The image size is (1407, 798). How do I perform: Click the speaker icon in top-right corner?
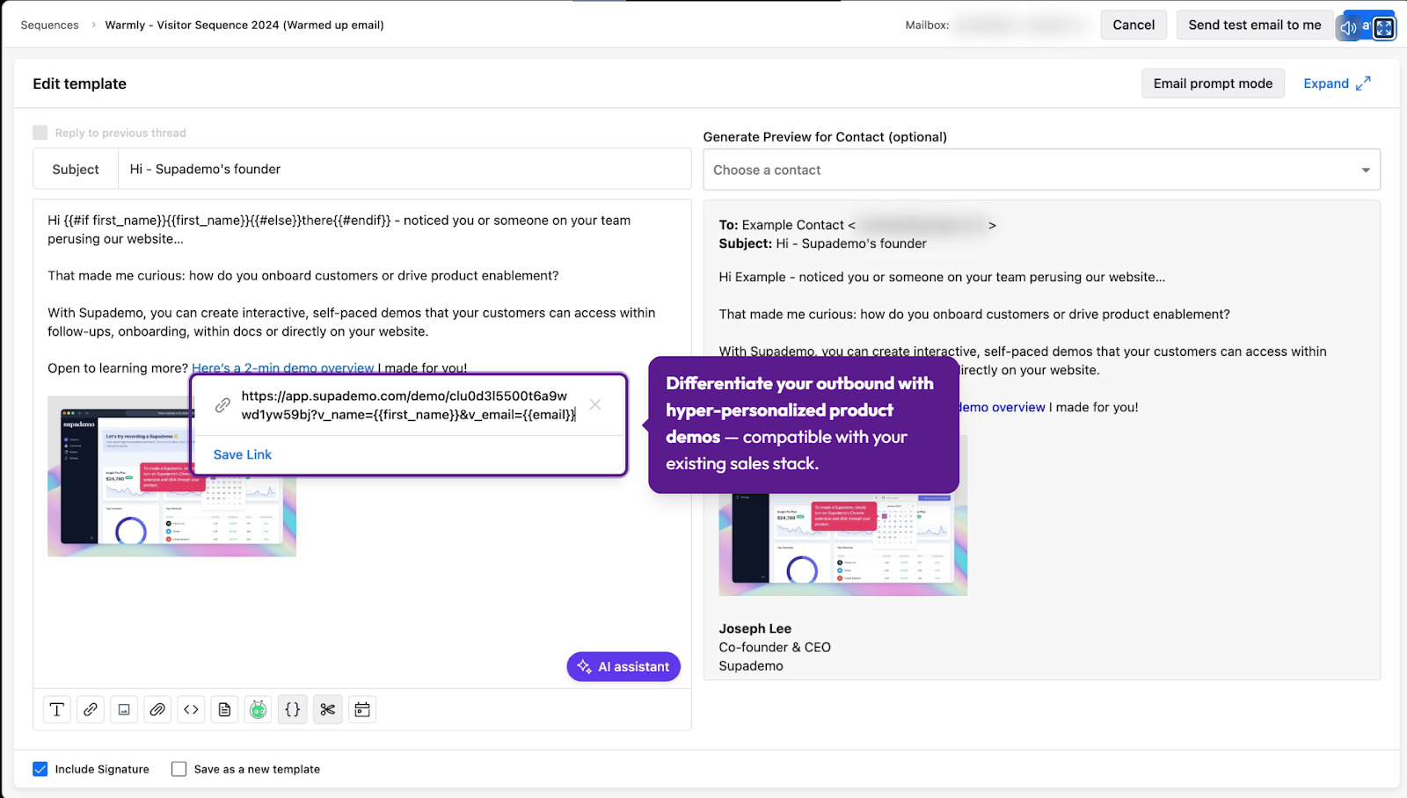point(1348,27)
